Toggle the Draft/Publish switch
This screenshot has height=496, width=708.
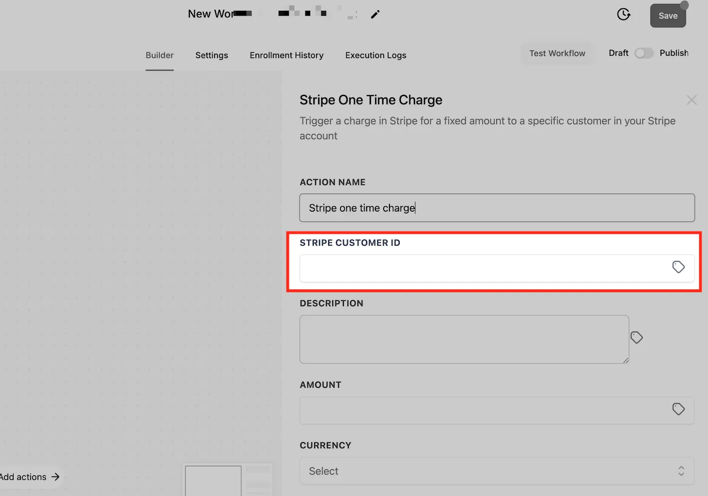644,53
